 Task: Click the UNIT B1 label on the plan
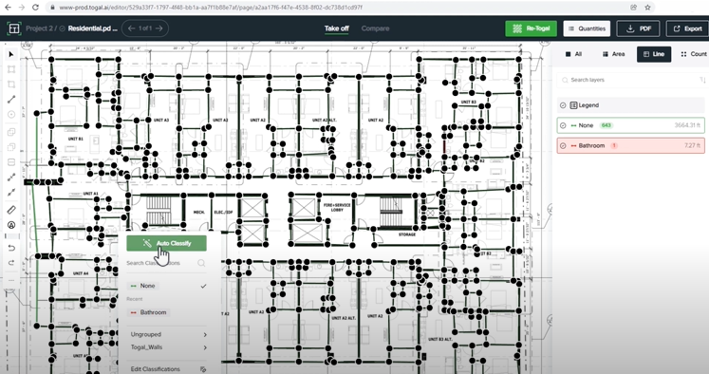pos(76,139)
